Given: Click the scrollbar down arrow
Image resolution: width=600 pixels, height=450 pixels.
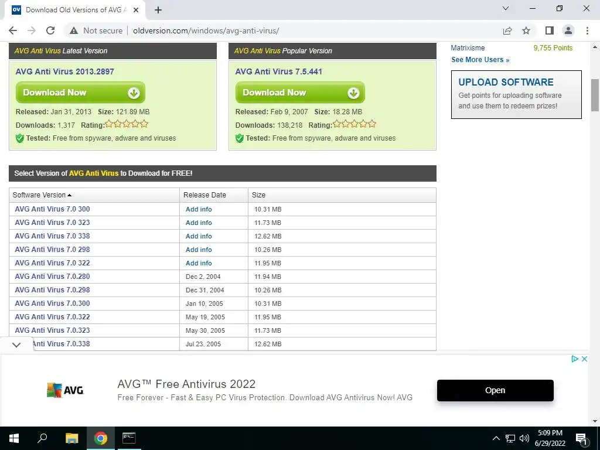Looking at the screenshot, I should pyautogui.click(x=595, y=421).
